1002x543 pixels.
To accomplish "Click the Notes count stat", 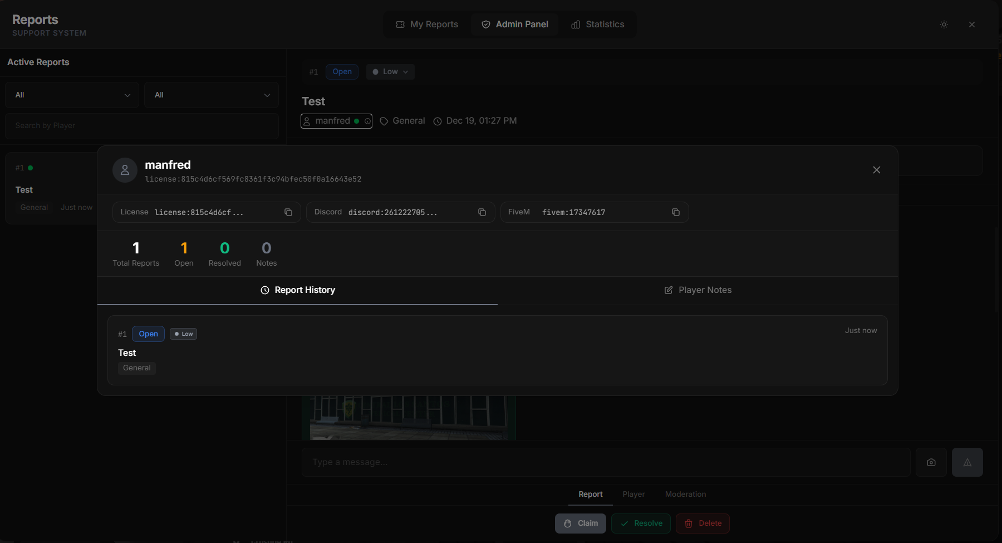I will (267, 254).
